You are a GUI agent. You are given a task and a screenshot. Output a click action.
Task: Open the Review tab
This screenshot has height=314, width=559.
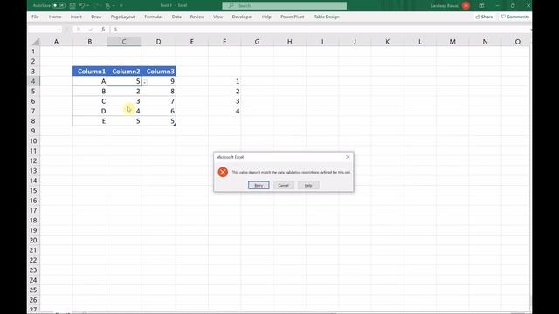(197, 17)
